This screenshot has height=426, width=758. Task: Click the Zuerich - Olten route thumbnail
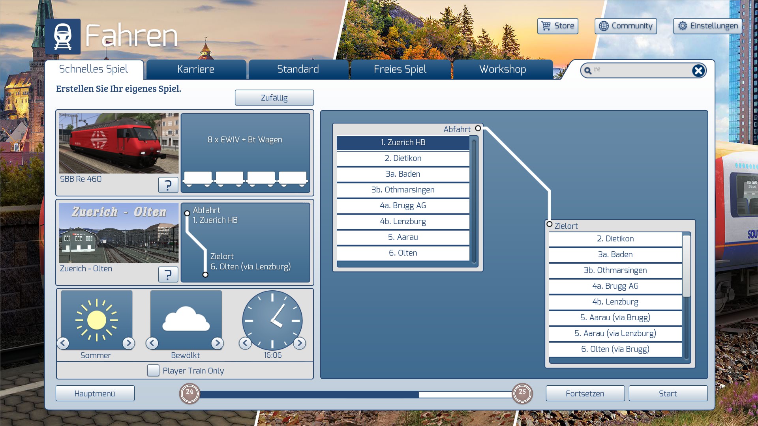point(118,233)
